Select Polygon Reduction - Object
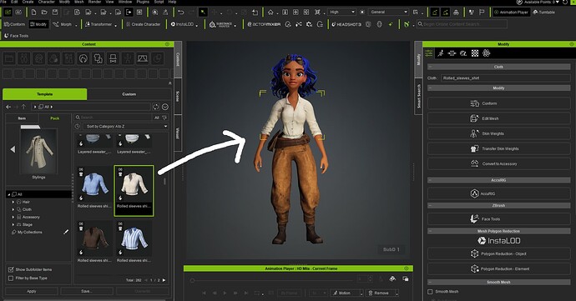The width and height of the screenshot is (576, 301). tap(498, 253)
